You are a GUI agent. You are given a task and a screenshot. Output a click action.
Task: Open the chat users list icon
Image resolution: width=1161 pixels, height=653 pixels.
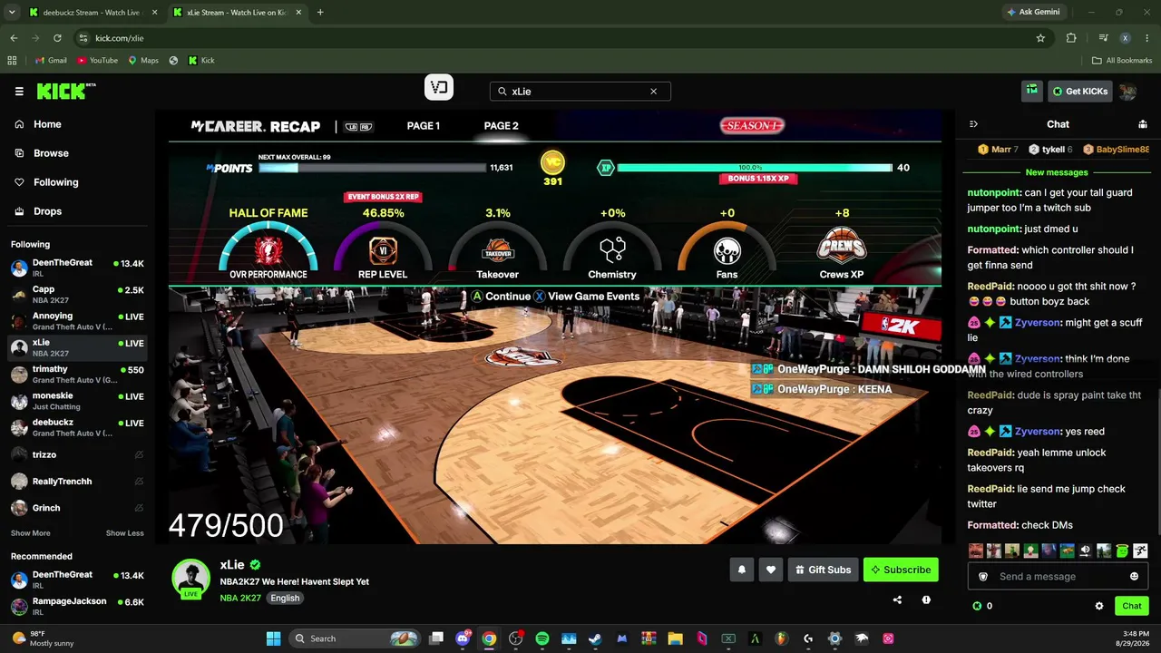(1143, 124)
